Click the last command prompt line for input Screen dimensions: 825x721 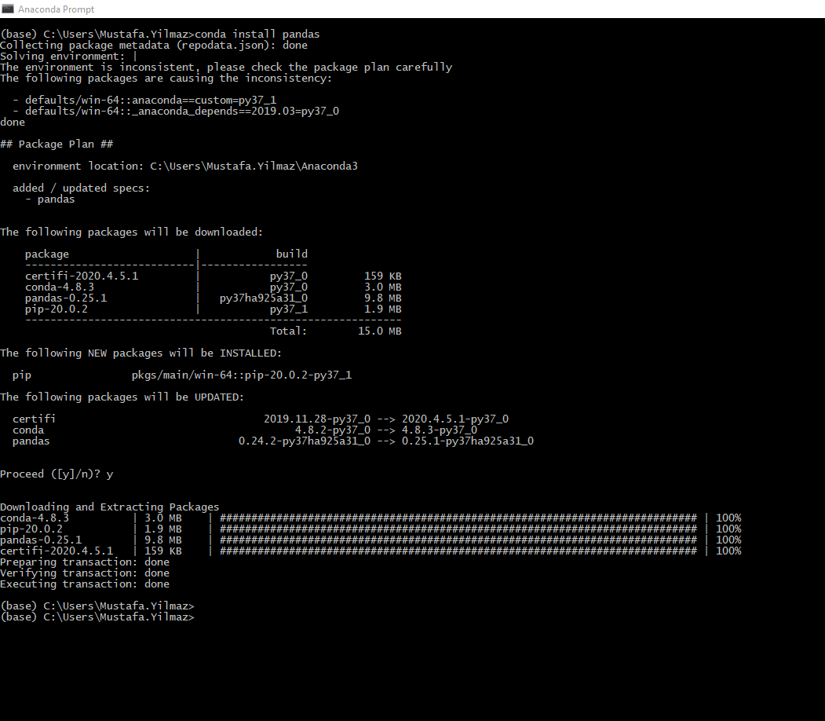[x=97, y=617]
